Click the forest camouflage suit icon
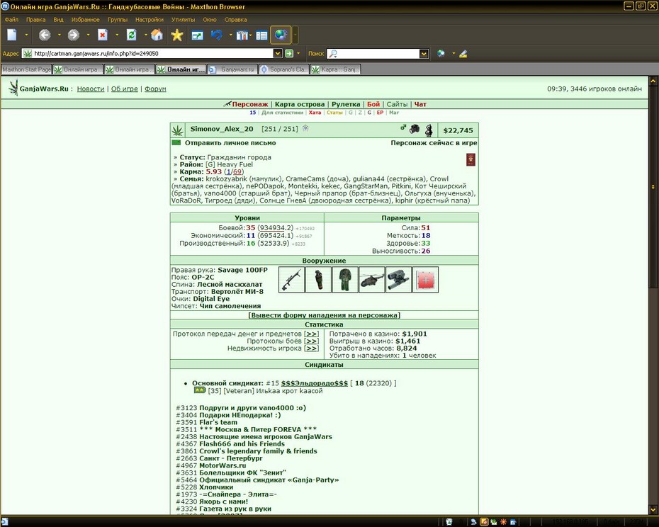The height and width of the screenshot is (527, 659). click(x=345, y=280)
